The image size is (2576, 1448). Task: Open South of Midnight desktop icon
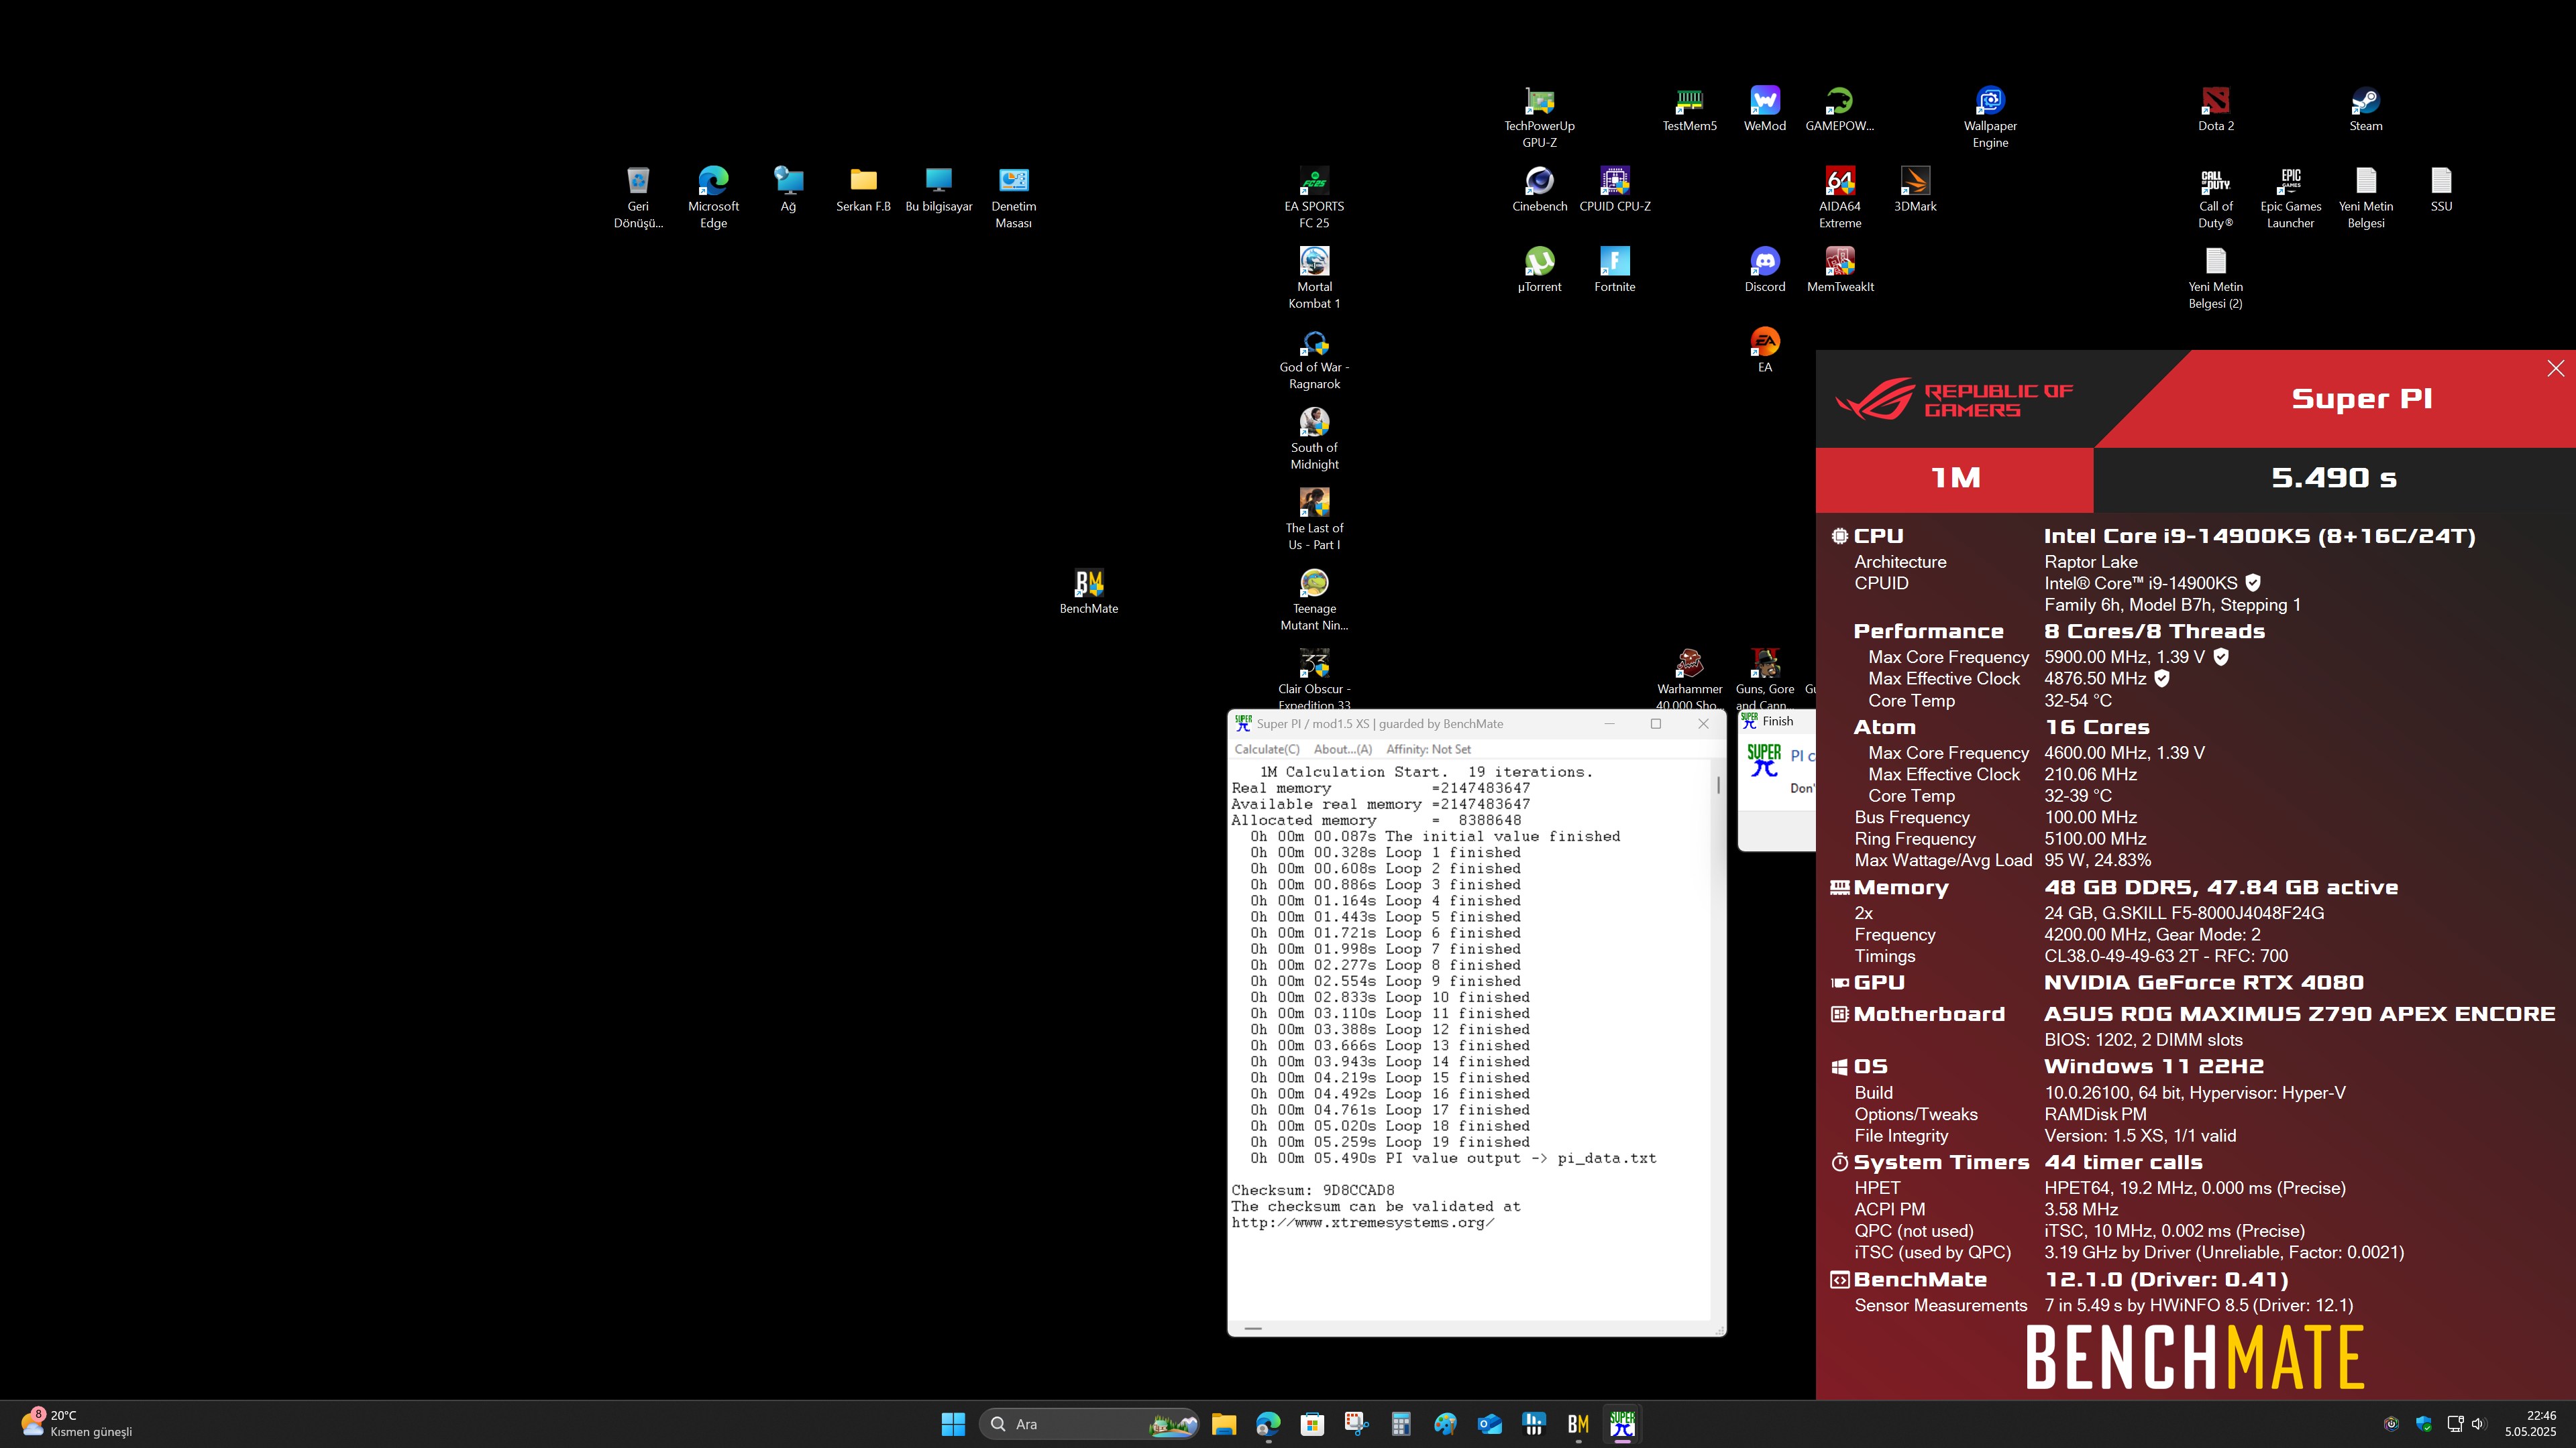point(1314,438)
